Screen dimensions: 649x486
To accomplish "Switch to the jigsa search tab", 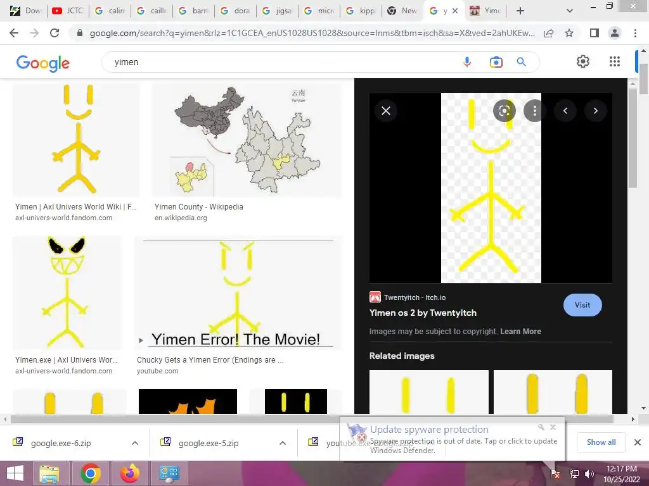I will (277, 11).
